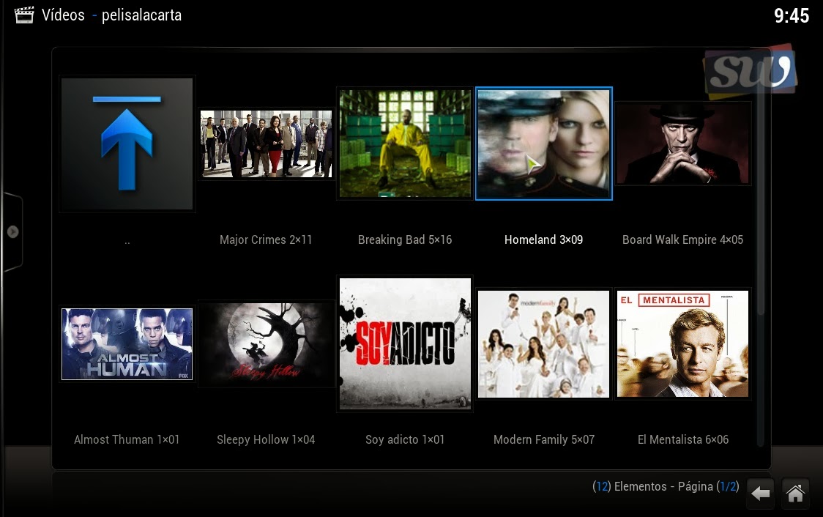Open the Major Crimes 2x11 thumbnail
823x517 pixels.
coord(266,144)
